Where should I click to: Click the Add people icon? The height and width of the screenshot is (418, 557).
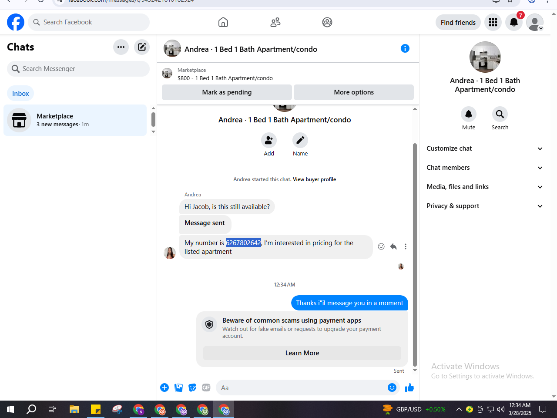tap(269, 140)
